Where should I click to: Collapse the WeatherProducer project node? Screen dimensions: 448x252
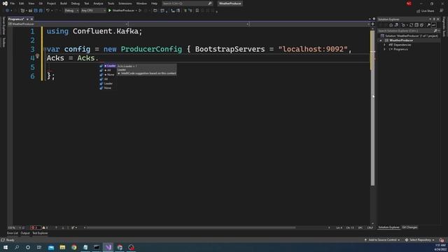(x=381, y=41)
